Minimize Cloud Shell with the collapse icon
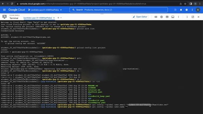 click(187, 17)
